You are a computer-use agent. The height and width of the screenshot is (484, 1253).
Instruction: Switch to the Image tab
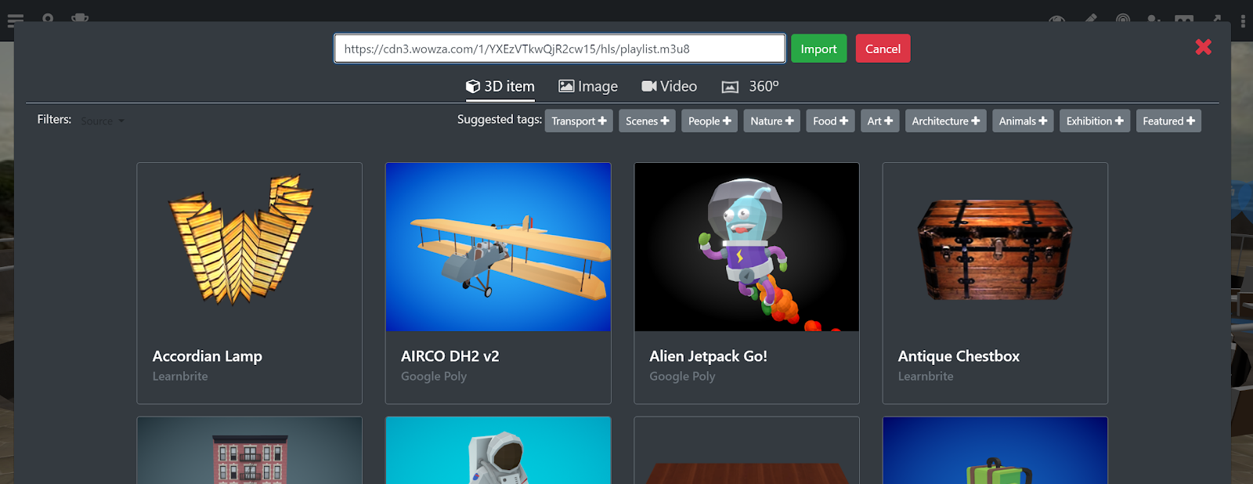tap(588, 86)
